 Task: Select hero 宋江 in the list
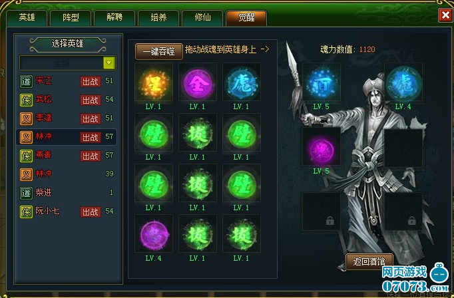[67, 81]
